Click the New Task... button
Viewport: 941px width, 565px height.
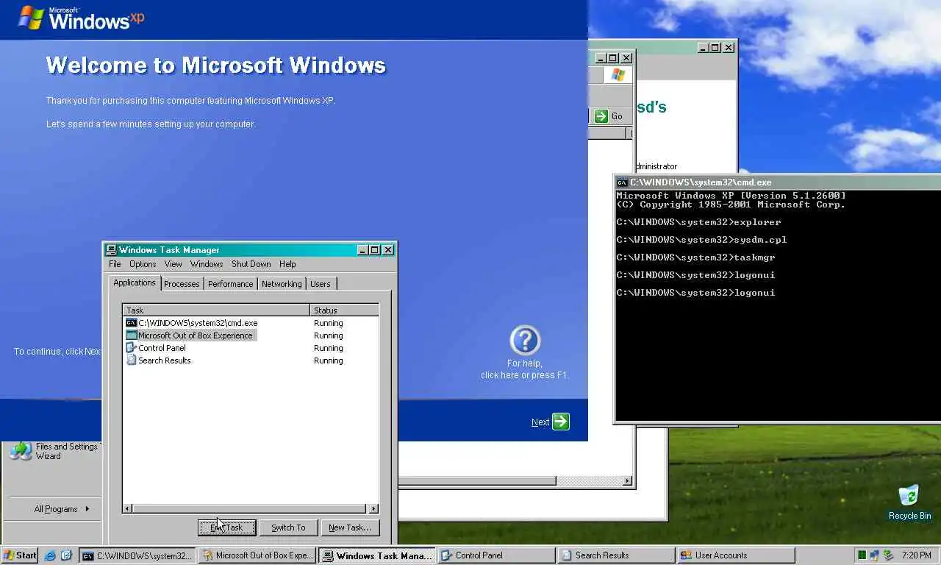click(x=350, y=527)
